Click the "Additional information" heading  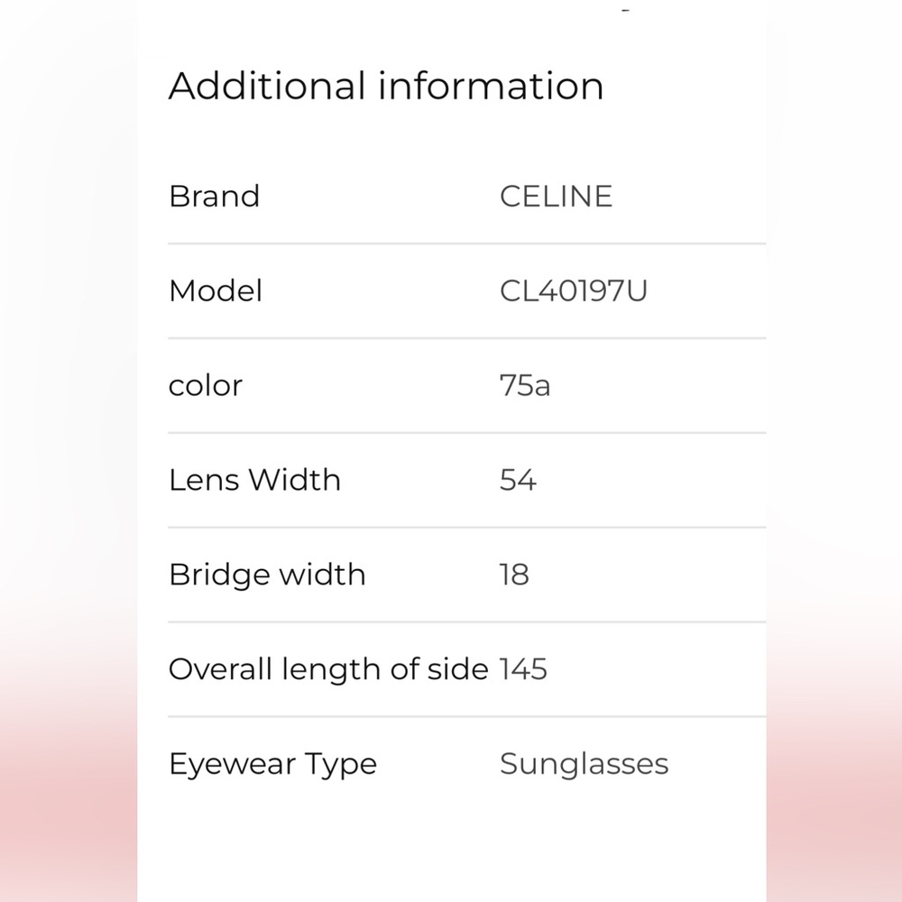386,87
